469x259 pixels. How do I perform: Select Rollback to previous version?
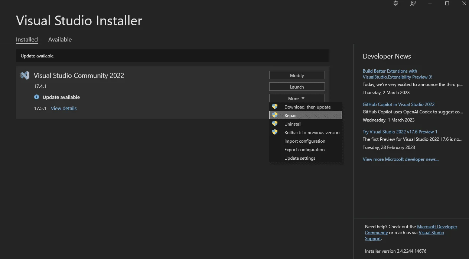[x=306, y=132]
